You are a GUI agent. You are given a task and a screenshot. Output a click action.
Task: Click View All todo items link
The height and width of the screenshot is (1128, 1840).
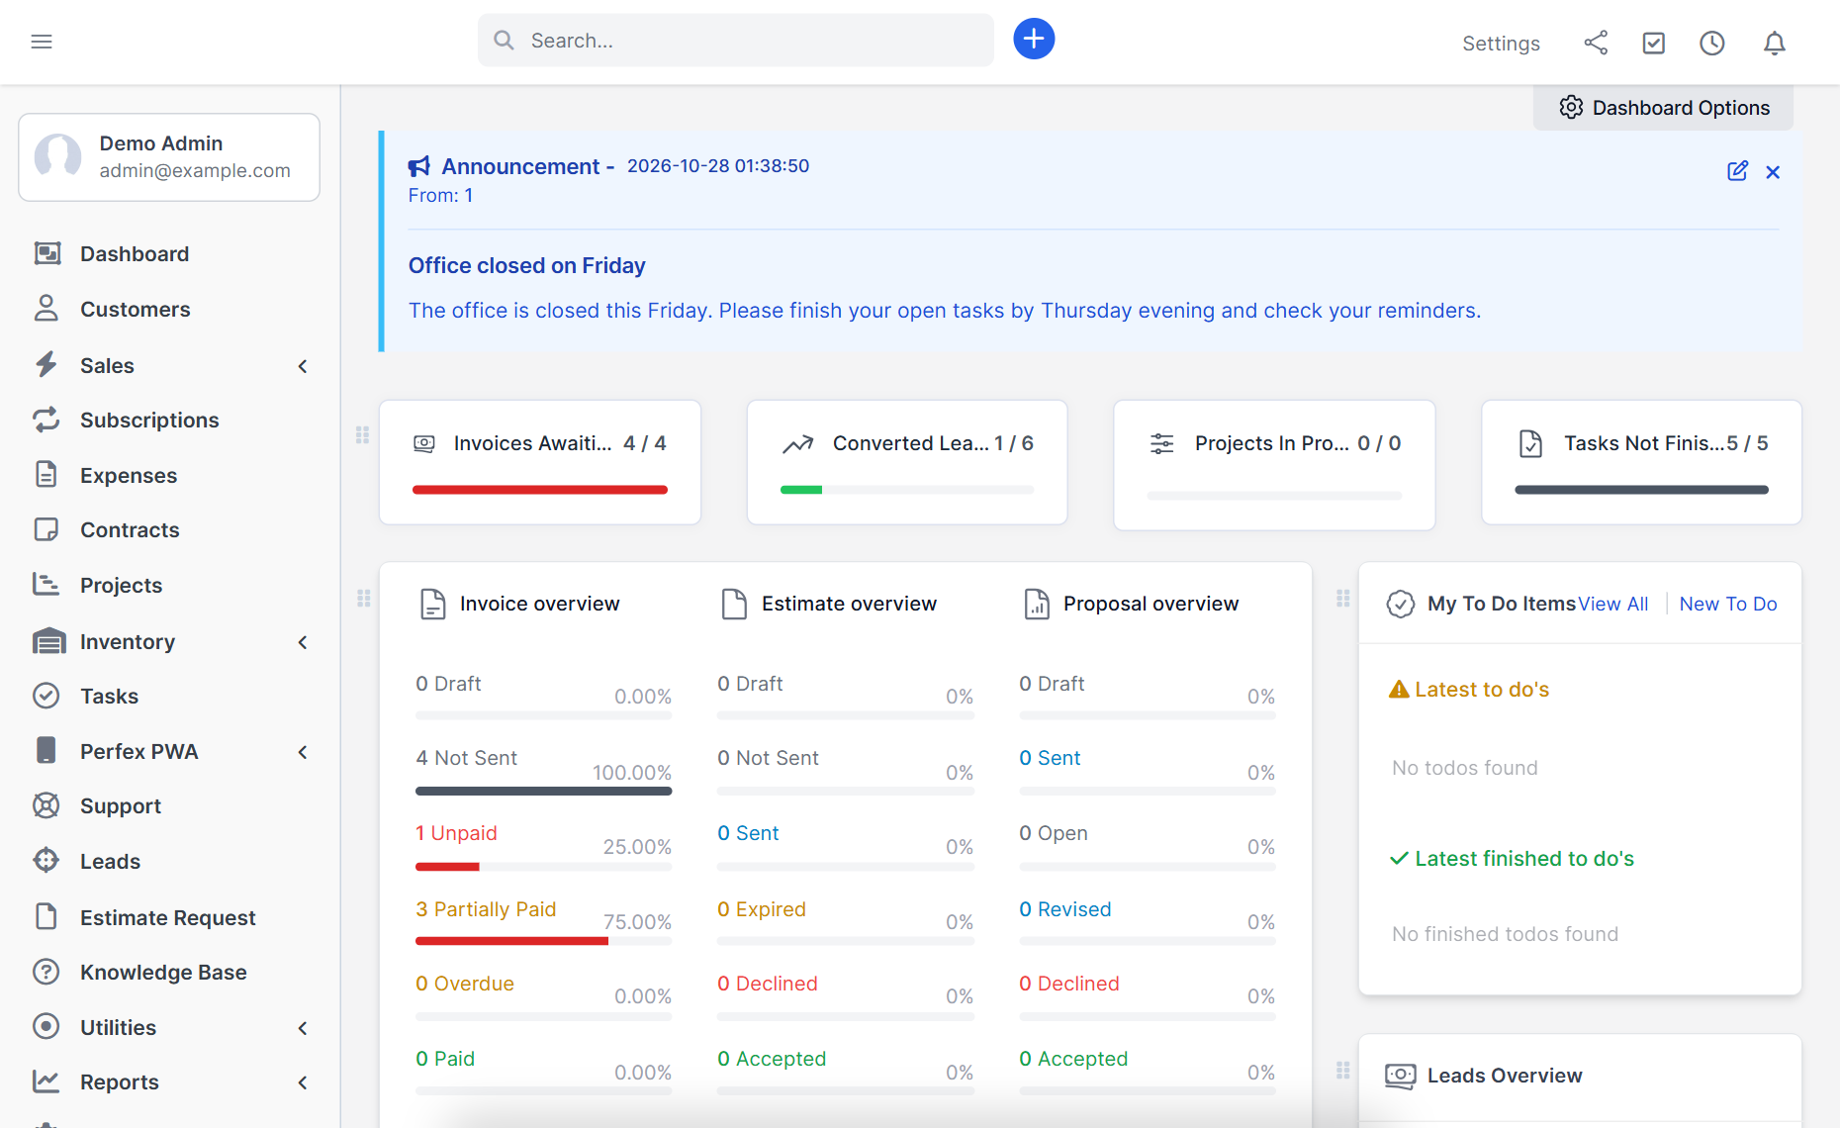click(1613, 604)
